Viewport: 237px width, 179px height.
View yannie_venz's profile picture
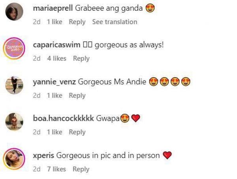click(x=14, y=85)
